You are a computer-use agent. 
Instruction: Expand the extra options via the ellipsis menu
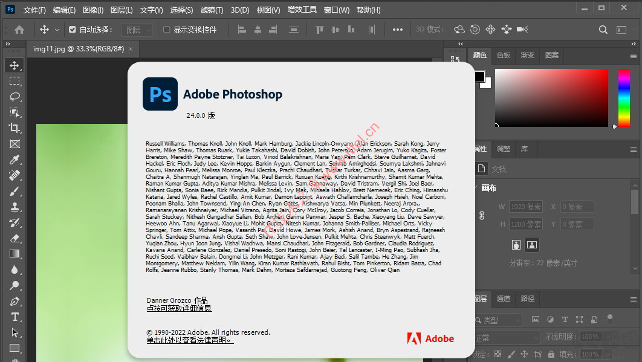click(398, 29)
